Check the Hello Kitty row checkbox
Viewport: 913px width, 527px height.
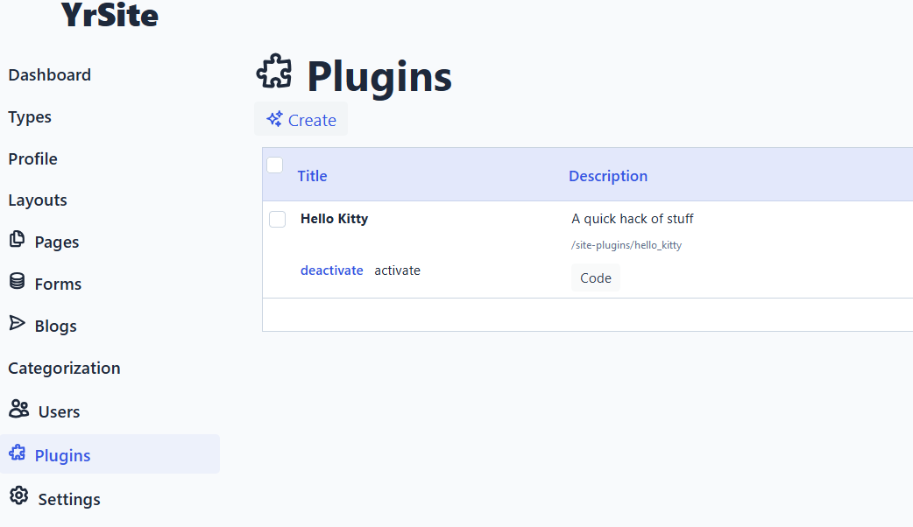point(277,219)
